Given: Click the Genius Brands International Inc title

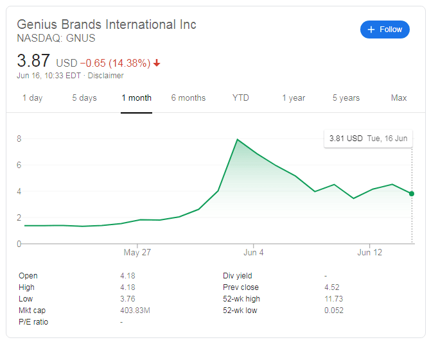Looking at the screenshot, I should pyautogui.click(x=107, y=24).
